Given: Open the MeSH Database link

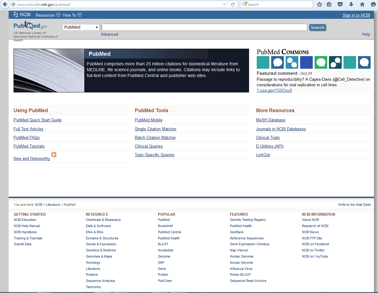Looking at the screenshot, I should tap(271, 120).
